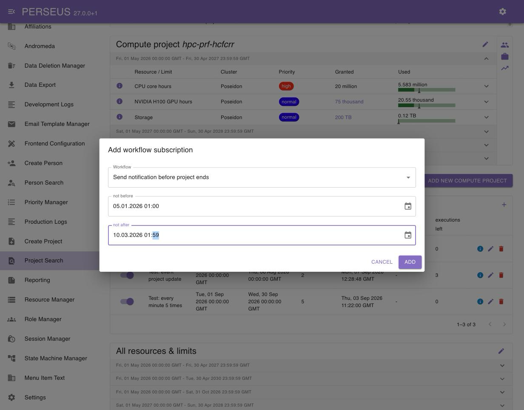Open the usage trend chart icon
Image resolution: width=524 pixels, height=410 pixels.
505,68
